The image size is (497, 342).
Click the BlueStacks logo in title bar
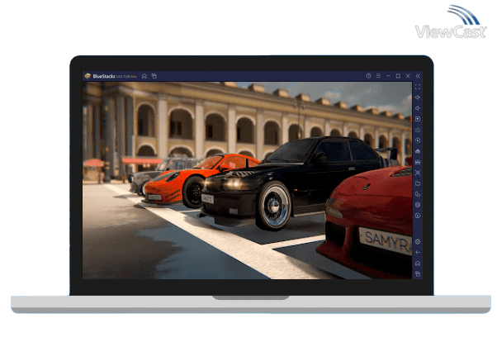click(88, 76)
